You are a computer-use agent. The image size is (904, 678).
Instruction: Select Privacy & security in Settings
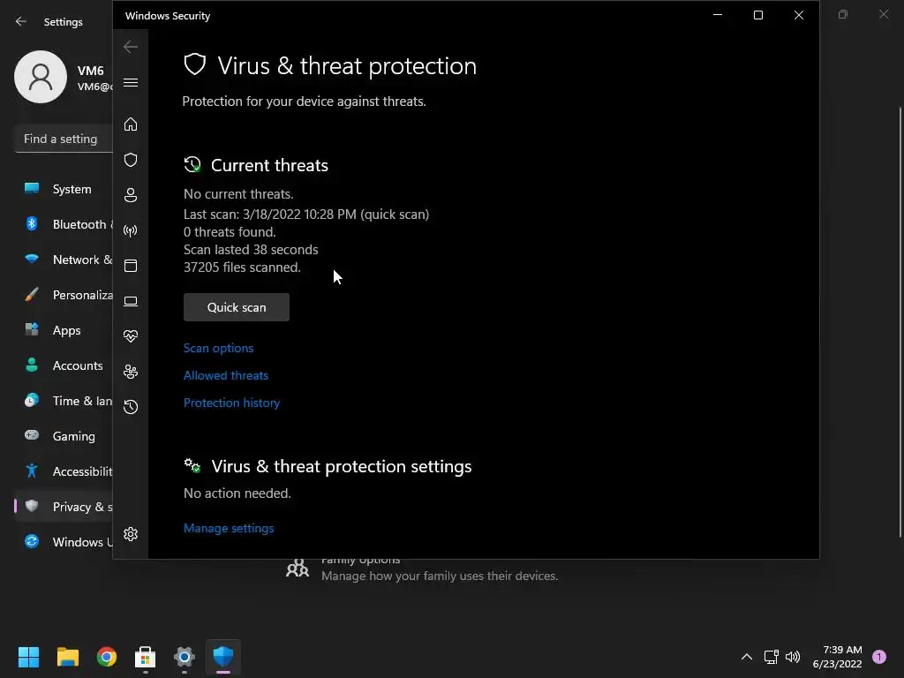point(64,507)
